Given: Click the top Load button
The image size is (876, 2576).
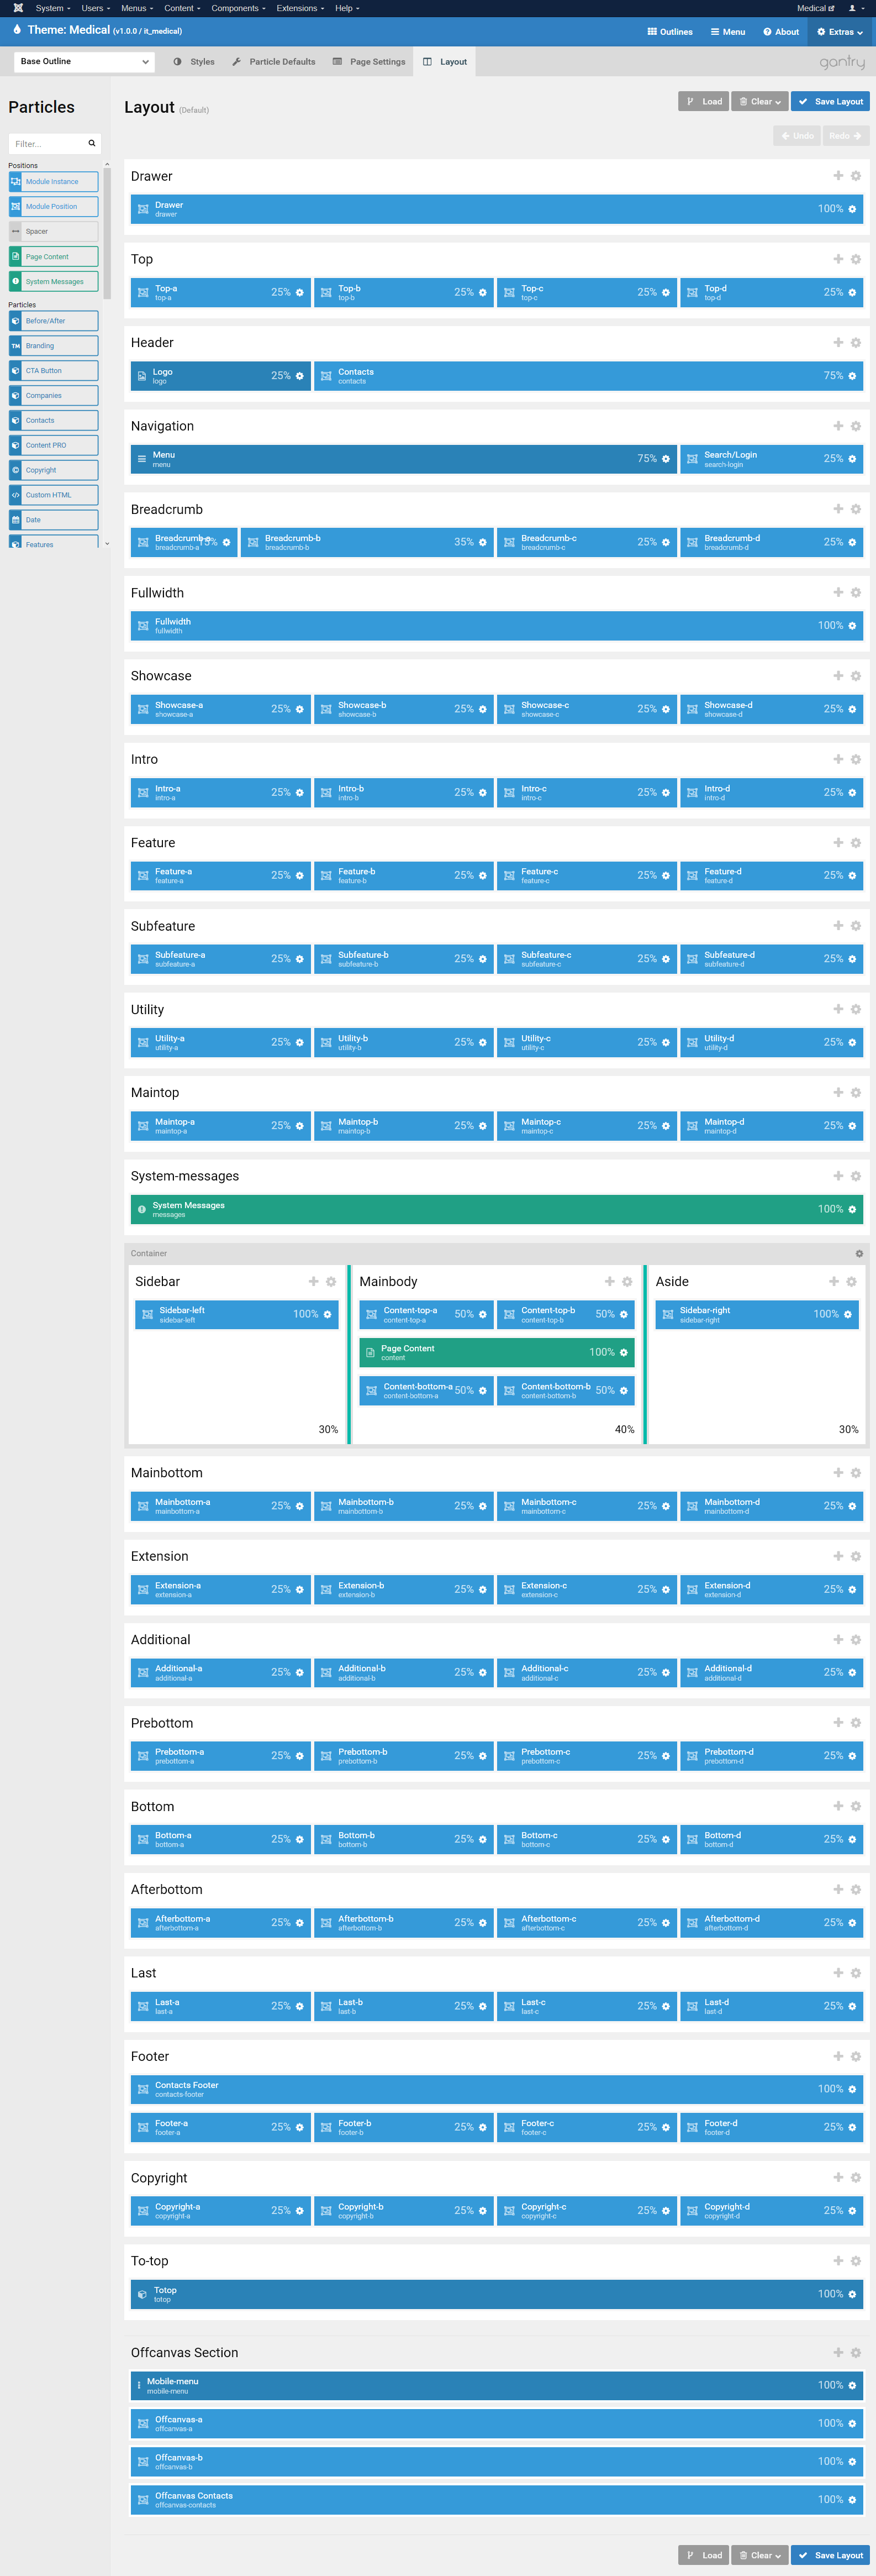Looking at the screenshot, I should (x=703, y=101).
